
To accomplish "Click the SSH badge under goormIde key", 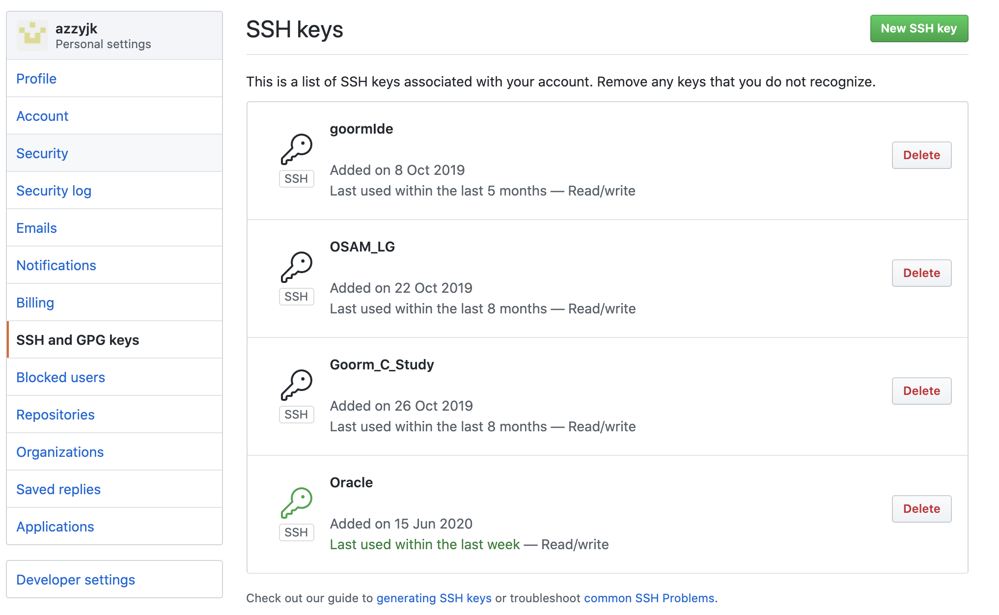I will coord(296,179).
